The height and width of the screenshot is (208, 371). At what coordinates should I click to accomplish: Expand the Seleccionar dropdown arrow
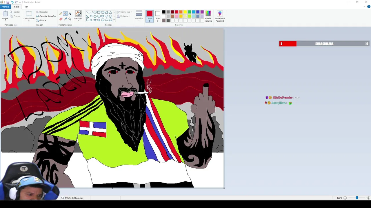[29, 21]
